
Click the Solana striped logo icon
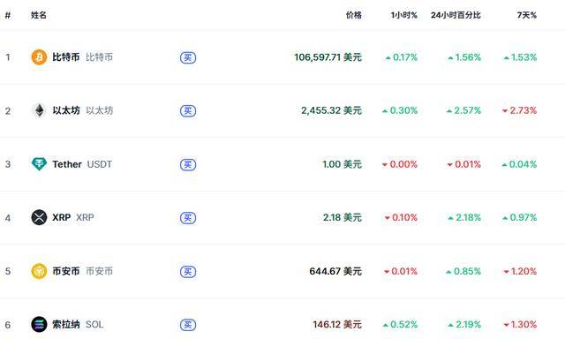(x=39, y=324)
